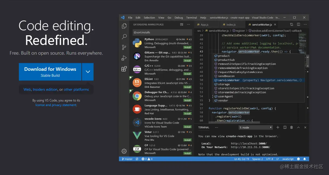Follow the Insiders edition link
The height and width of the screenshot is (175, 329).
[x=45, y=89]
